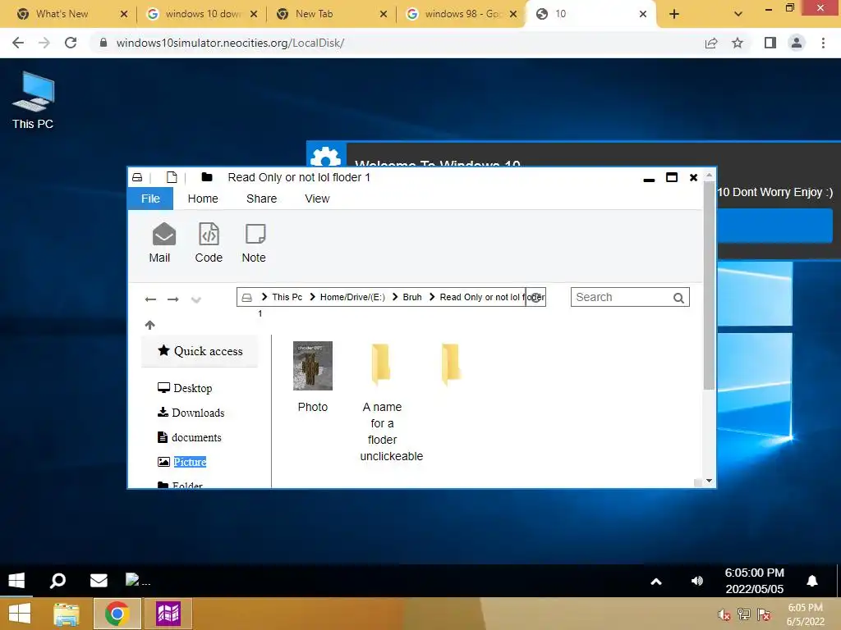Open the real Windows Start button
This screenshot has height=630, width=841.
click(20, 614)
